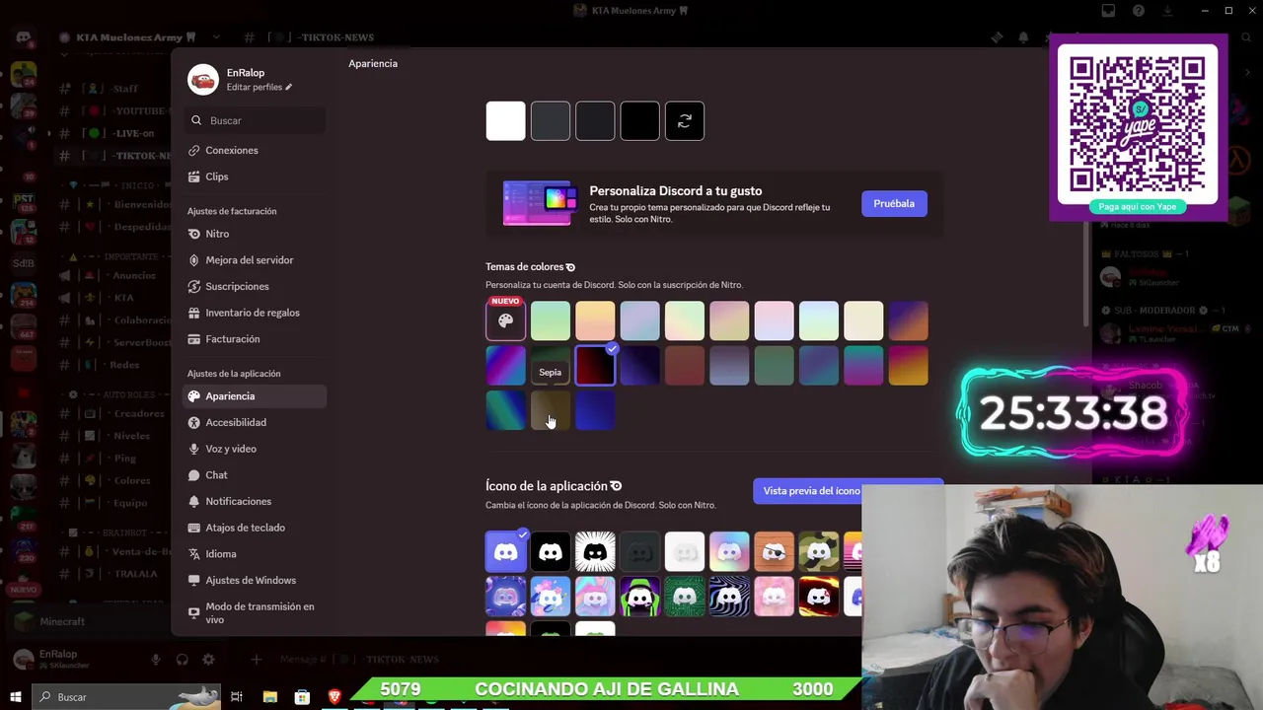Choose the galaxy blurple Discord app icon
This screenshot has width=1263, height=710.
tap(506, 597)
